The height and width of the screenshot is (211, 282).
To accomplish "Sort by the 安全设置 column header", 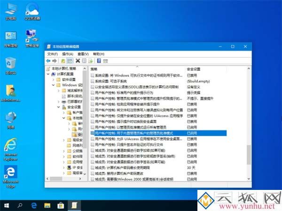I will 206,69.
